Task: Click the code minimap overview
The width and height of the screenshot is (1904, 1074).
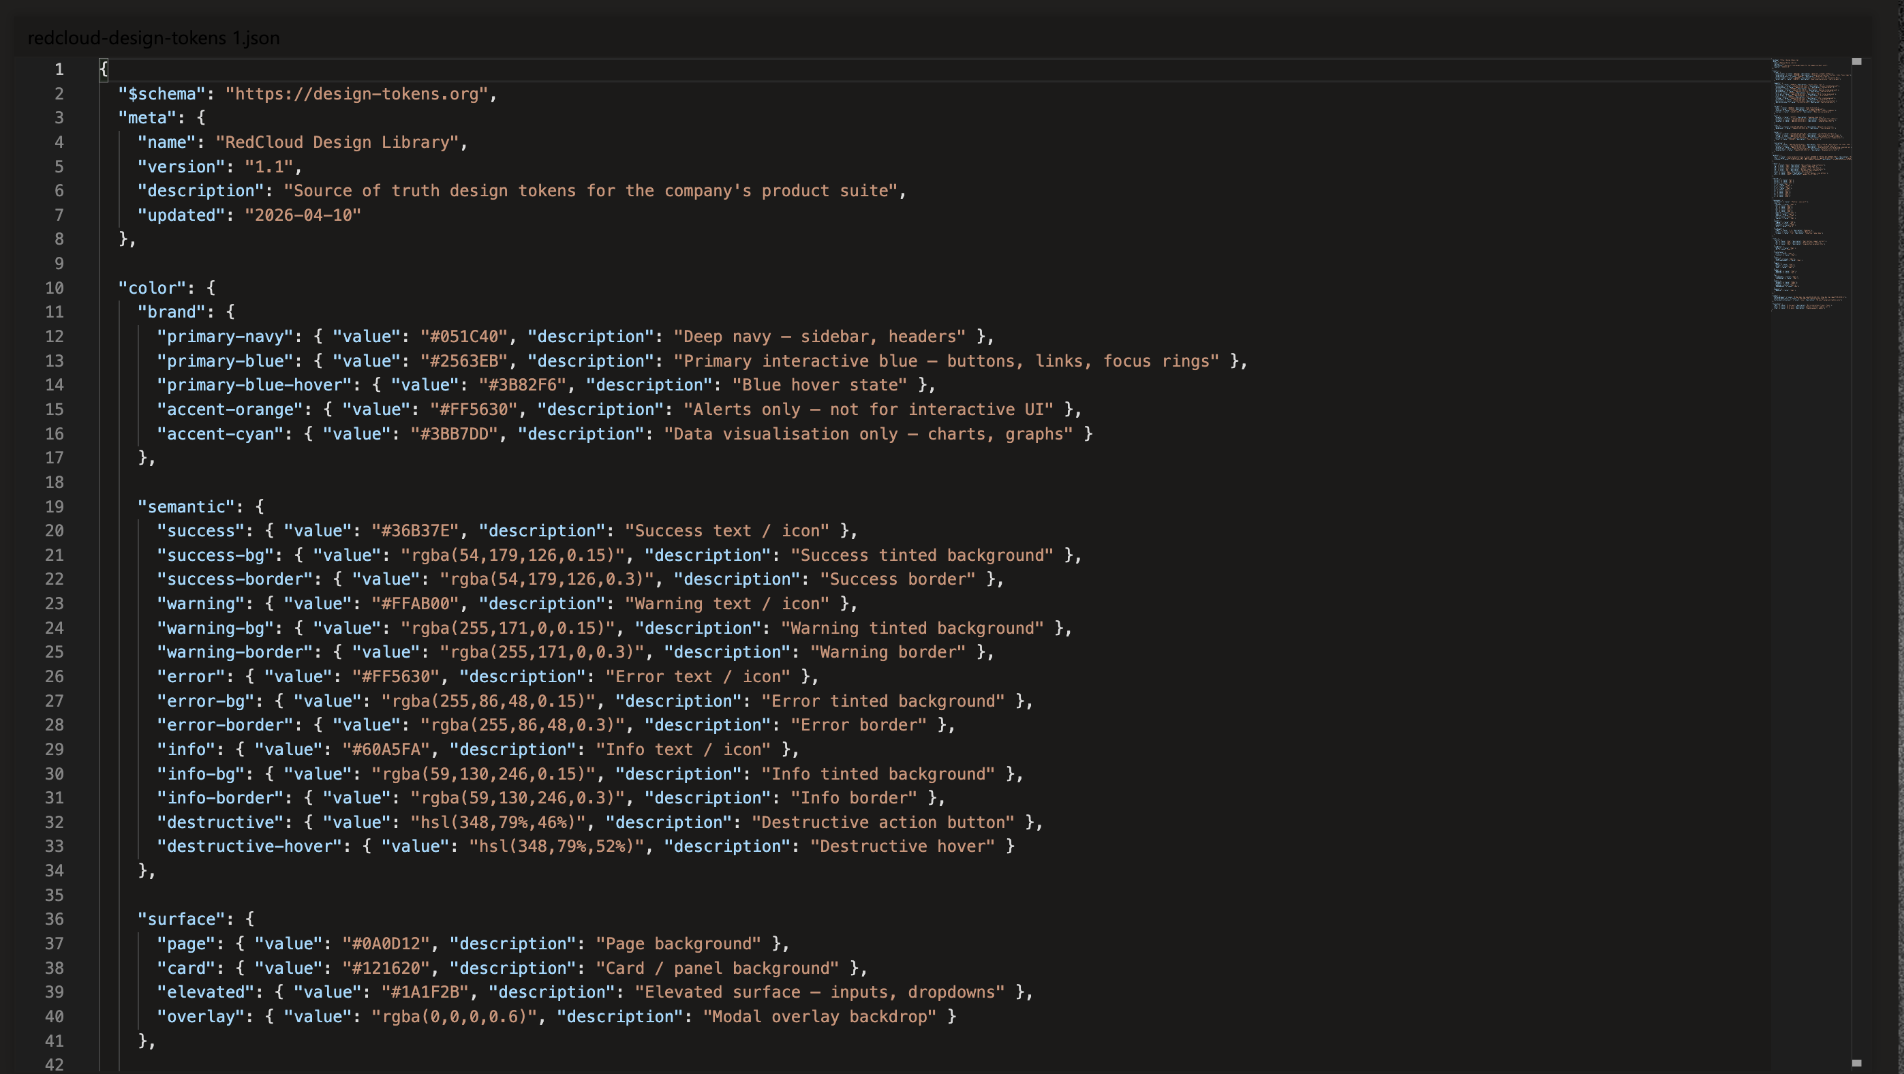Action: [1811, 185]
